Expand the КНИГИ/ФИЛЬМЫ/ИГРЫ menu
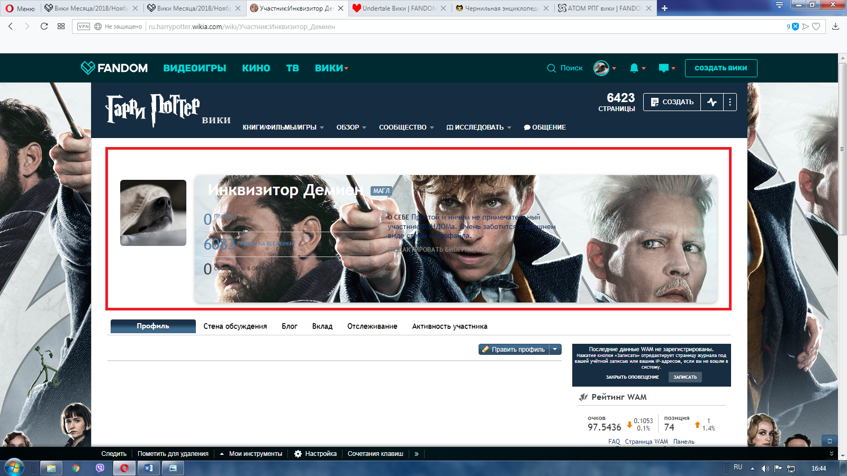847x476 pixels. (283, 127)
